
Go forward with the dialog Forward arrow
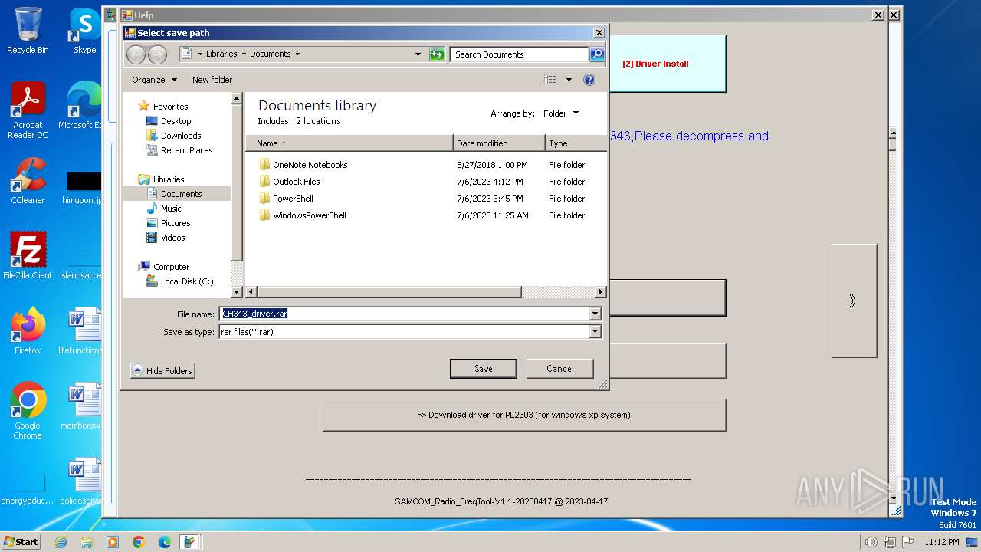pos(157,54)
